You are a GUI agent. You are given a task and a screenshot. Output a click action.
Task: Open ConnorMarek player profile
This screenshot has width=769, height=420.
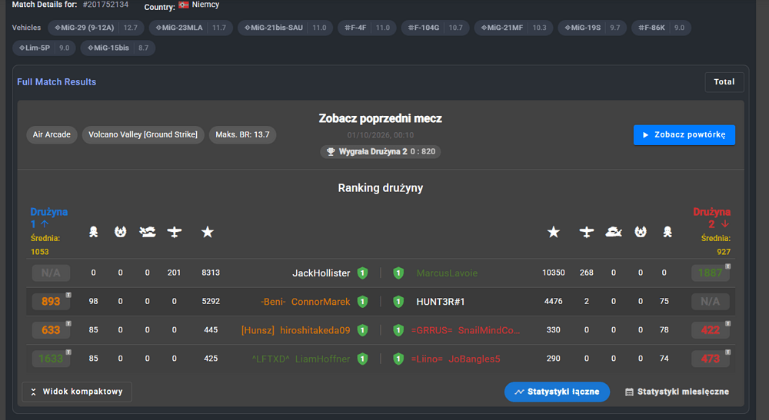point(321,302)
